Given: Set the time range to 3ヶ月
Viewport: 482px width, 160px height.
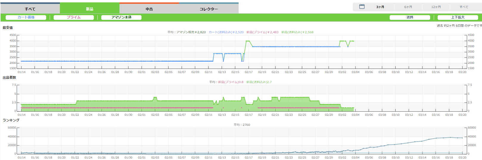Looking at the screenshot, I should pos(380,7).
